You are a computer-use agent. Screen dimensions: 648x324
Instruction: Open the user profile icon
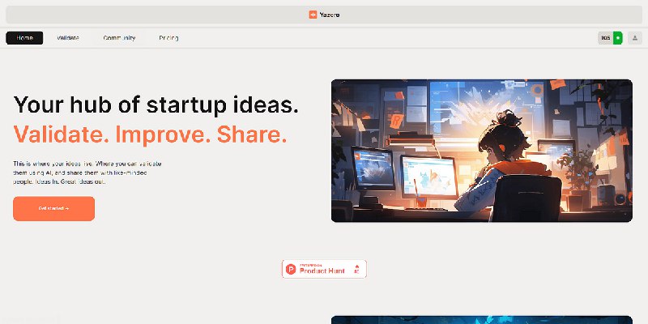tap(635, 38)
